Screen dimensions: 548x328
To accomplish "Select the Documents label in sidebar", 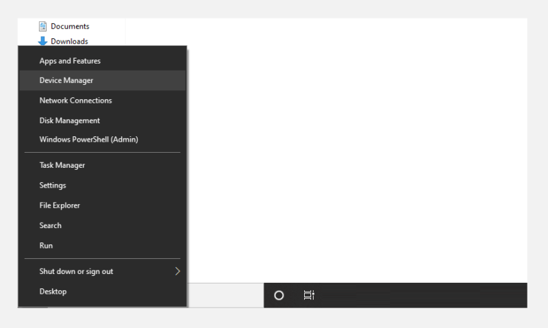I will click(x=70, y=26).
